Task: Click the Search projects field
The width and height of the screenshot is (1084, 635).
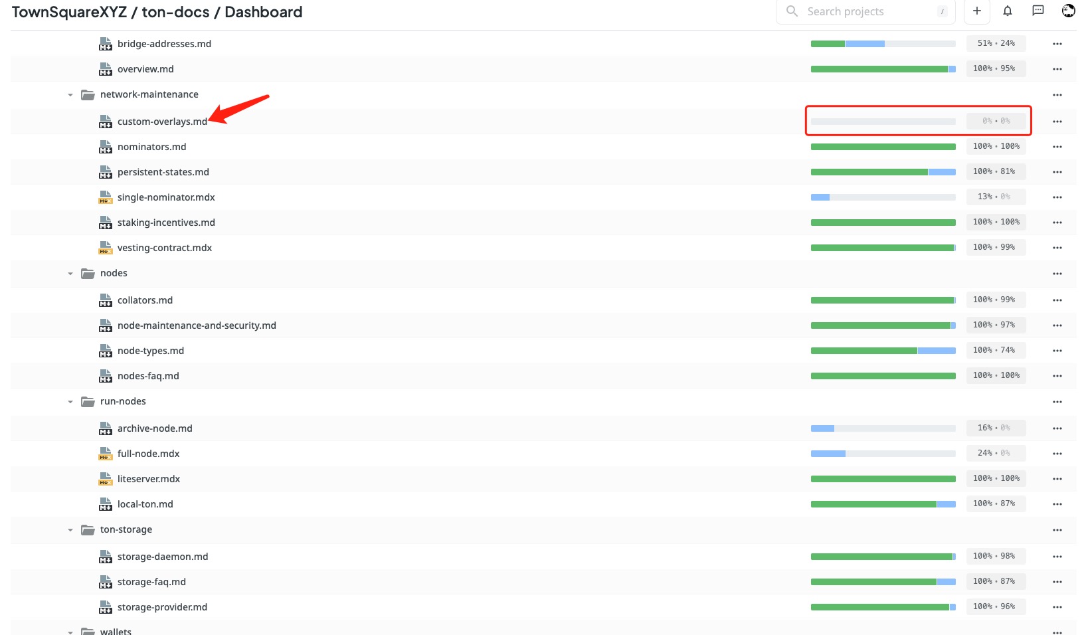Action: (x=865, y=11)
